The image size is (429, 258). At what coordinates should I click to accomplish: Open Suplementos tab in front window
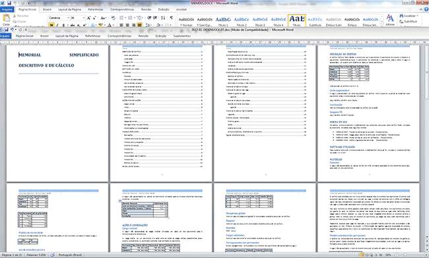click(182, 36)
